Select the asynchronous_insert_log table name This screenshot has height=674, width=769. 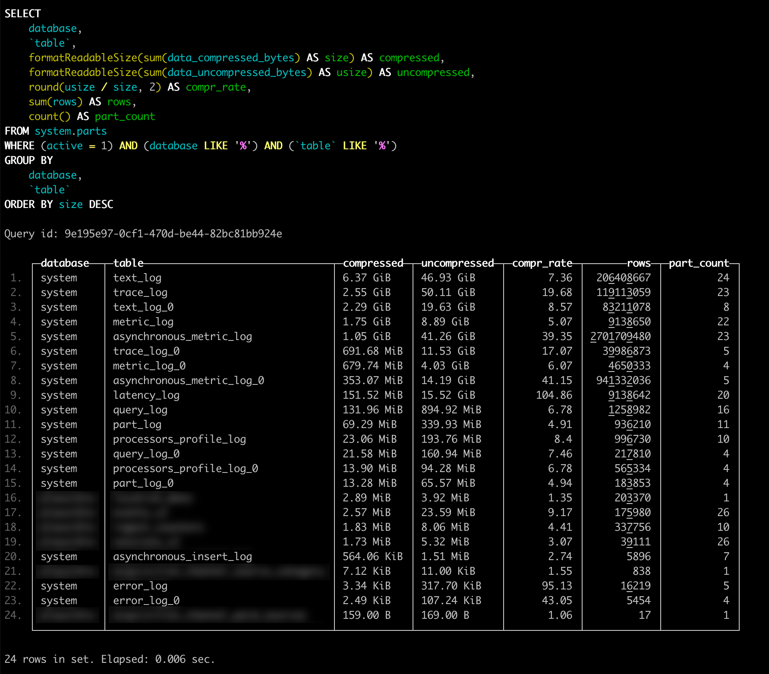pyautogui.click(x=182, y=557)
